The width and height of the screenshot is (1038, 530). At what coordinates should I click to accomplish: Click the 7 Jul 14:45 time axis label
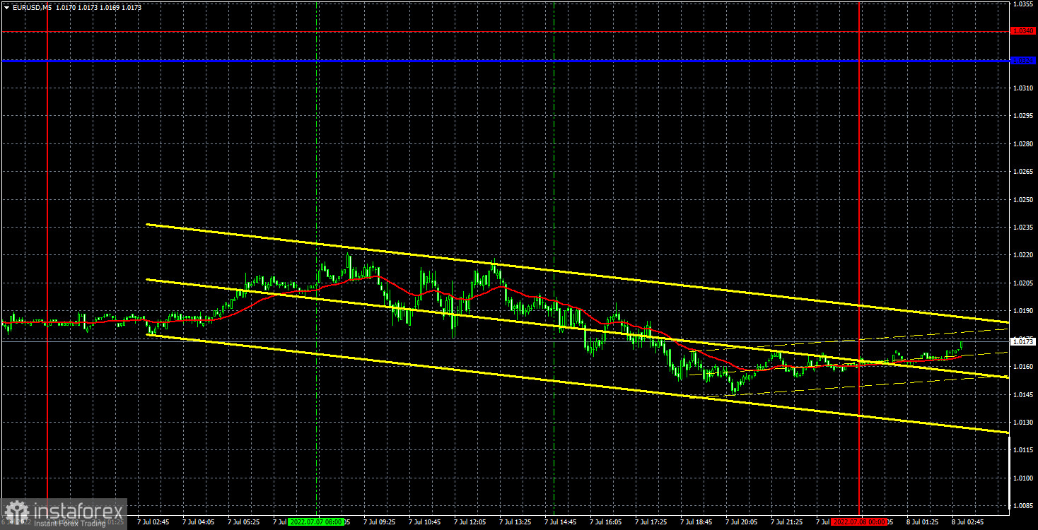click(x=560, y=522)
